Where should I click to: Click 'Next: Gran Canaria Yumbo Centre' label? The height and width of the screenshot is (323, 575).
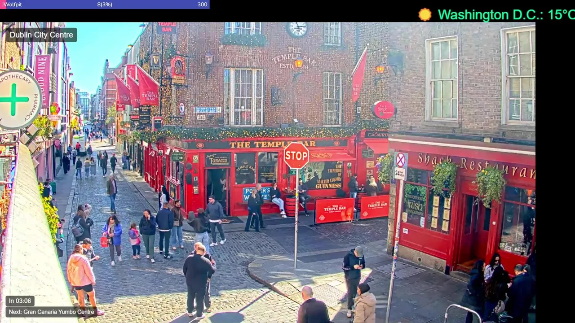coord(51,312)
